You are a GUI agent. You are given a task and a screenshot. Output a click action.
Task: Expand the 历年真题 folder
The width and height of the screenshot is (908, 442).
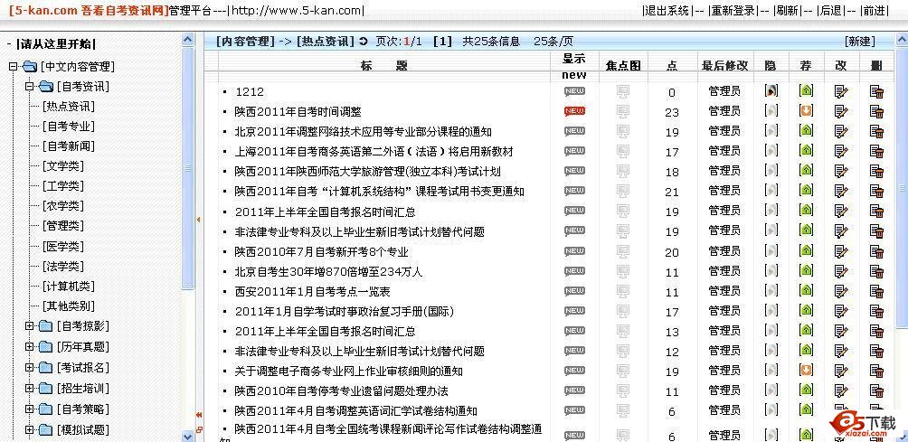29,347
